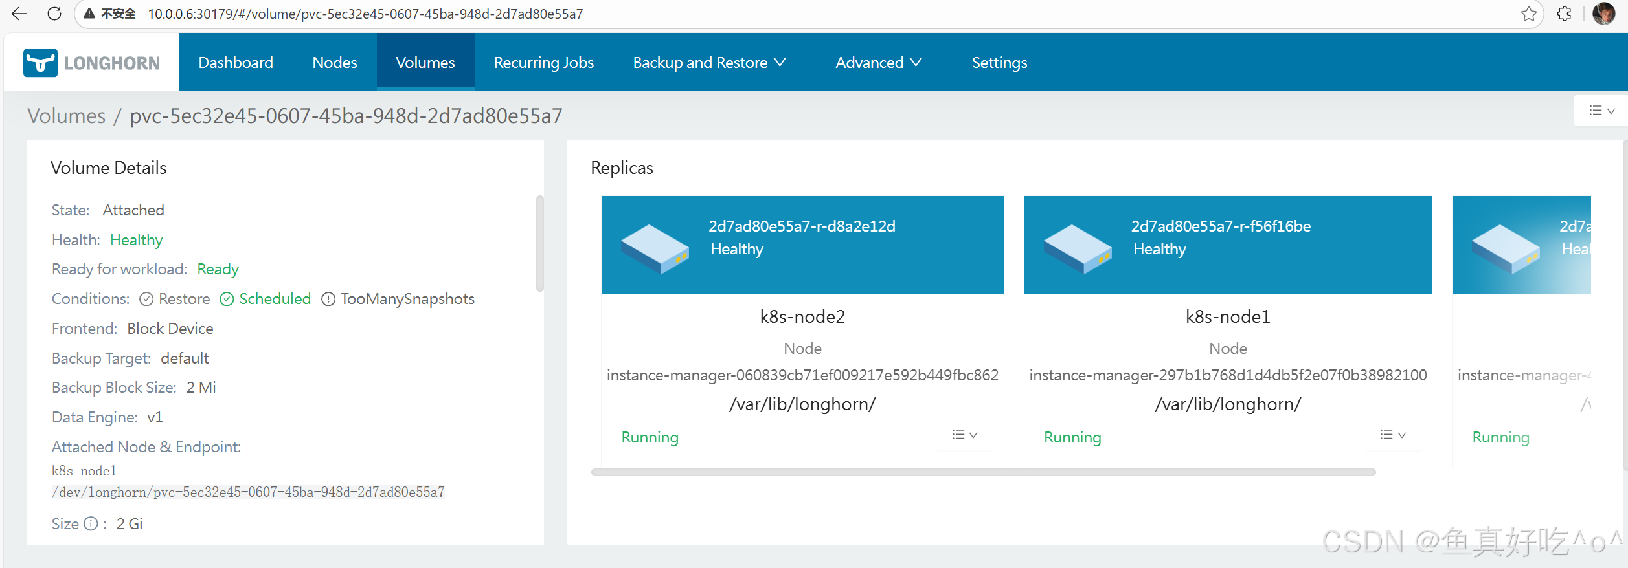Expand the Backup and Restore menu
The image size is (1628, 568).
click(x=709, y=63)
